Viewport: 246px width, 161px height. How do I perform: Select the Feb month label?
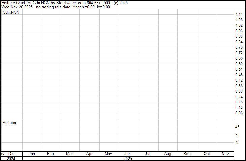tap(50, 154)
